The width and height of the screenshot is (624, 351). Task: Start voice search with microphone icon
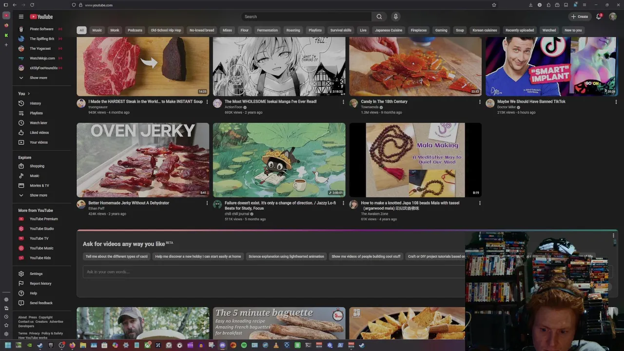click(x=396, y=17)
